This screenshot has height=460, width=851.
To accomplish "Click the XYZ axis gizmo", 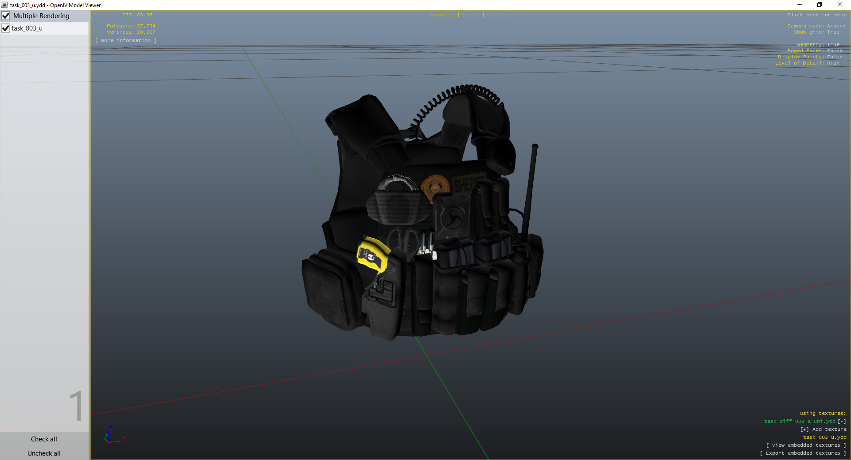I will [113, 435].
